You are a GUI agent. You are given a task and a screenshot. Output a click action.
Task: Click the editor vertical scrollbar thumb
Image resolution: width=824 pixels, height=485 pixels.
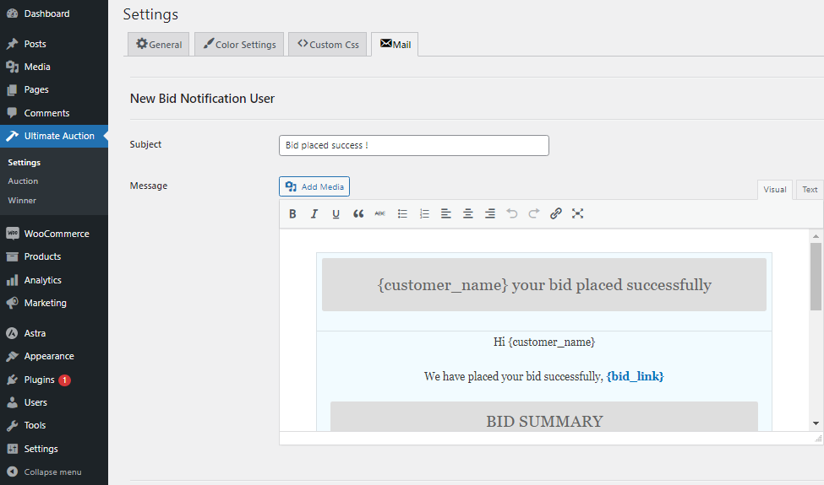(816, 277)
